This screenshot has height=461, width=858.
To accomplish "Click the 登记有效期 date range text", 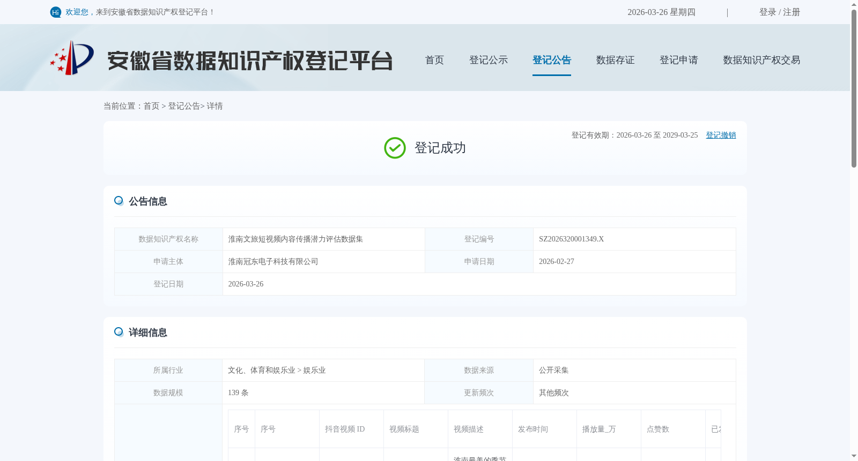I will tap(634, 135).
